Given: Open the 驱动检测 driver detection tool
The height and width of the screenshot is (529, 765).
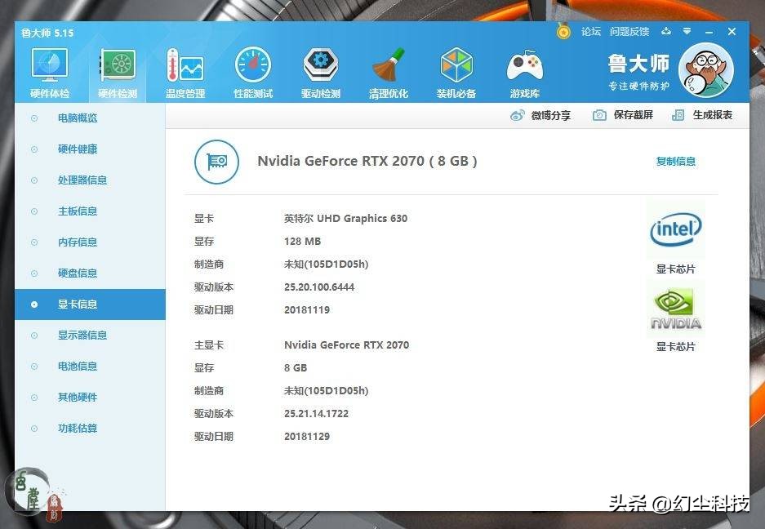Looking at the screenshot, I should tap(320, 69).
